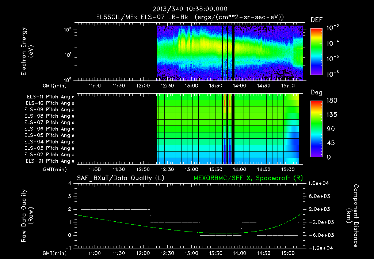Click the 10^-3 value on the DEF scale
The width and height of the screenshot is (374, 259).
332,28
